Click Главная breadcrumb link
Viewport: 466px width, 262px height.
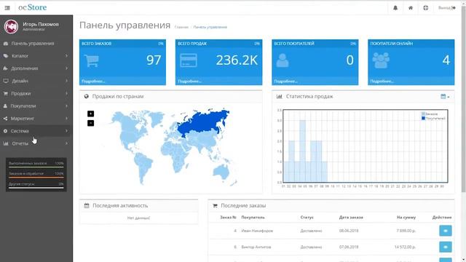coord(181,27)
